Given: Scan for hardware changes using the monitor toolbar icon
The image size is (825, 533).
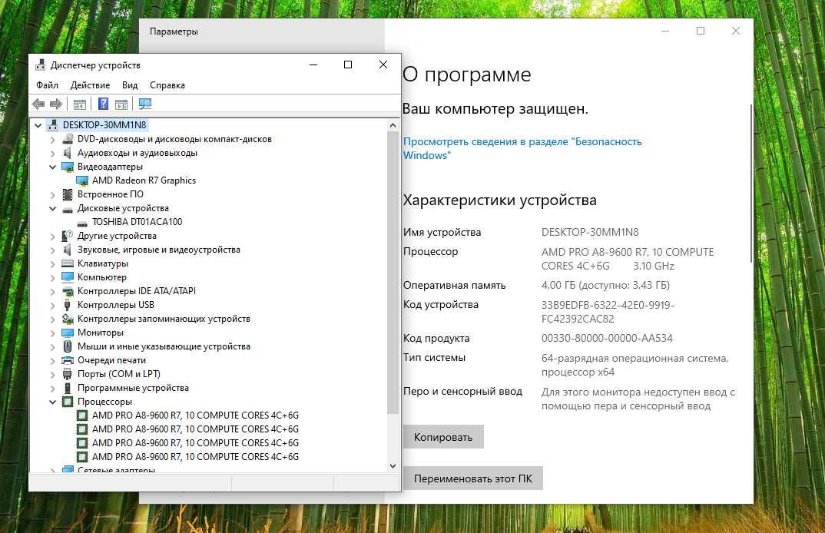Looking at the screenshot, I should coord(144,104).
